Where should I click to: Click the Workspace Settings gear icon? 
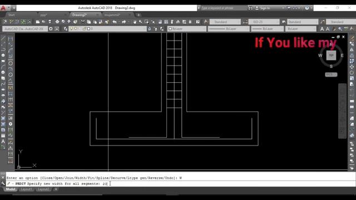click(x=51, y=29)
